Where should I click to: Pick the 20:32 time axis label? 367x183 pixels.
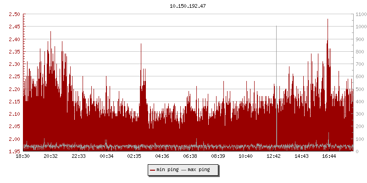pos(51,156)
